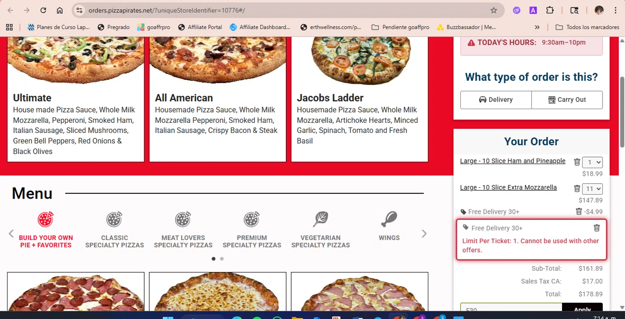Reload the Pizza Pirates order page
This screenshot has width=625, height=319.
coord(43,10)
